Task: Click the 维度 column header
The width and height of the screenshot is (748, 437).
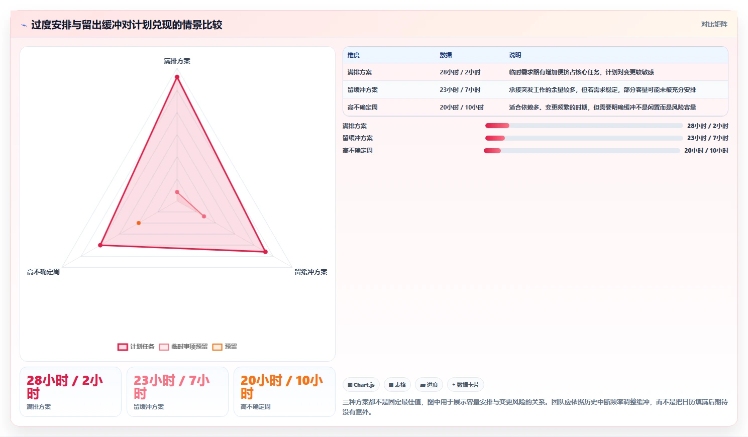Action: (354, 55)
